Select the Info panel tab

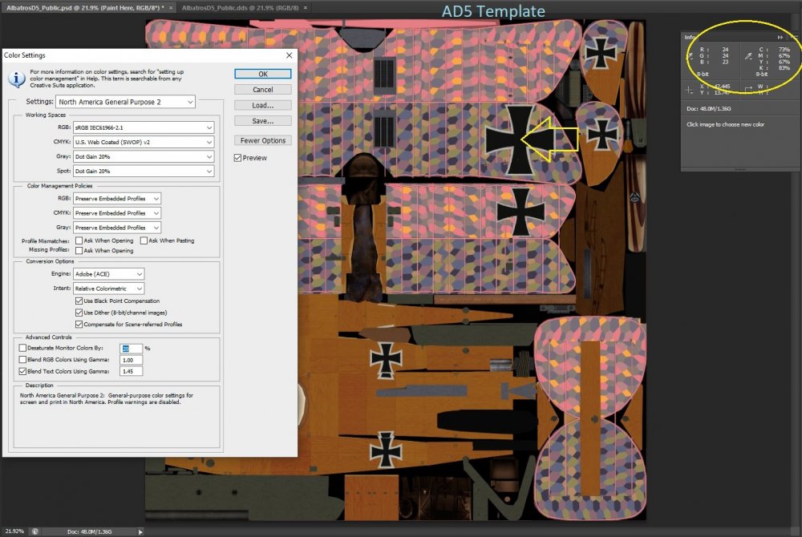click(691, 37)
